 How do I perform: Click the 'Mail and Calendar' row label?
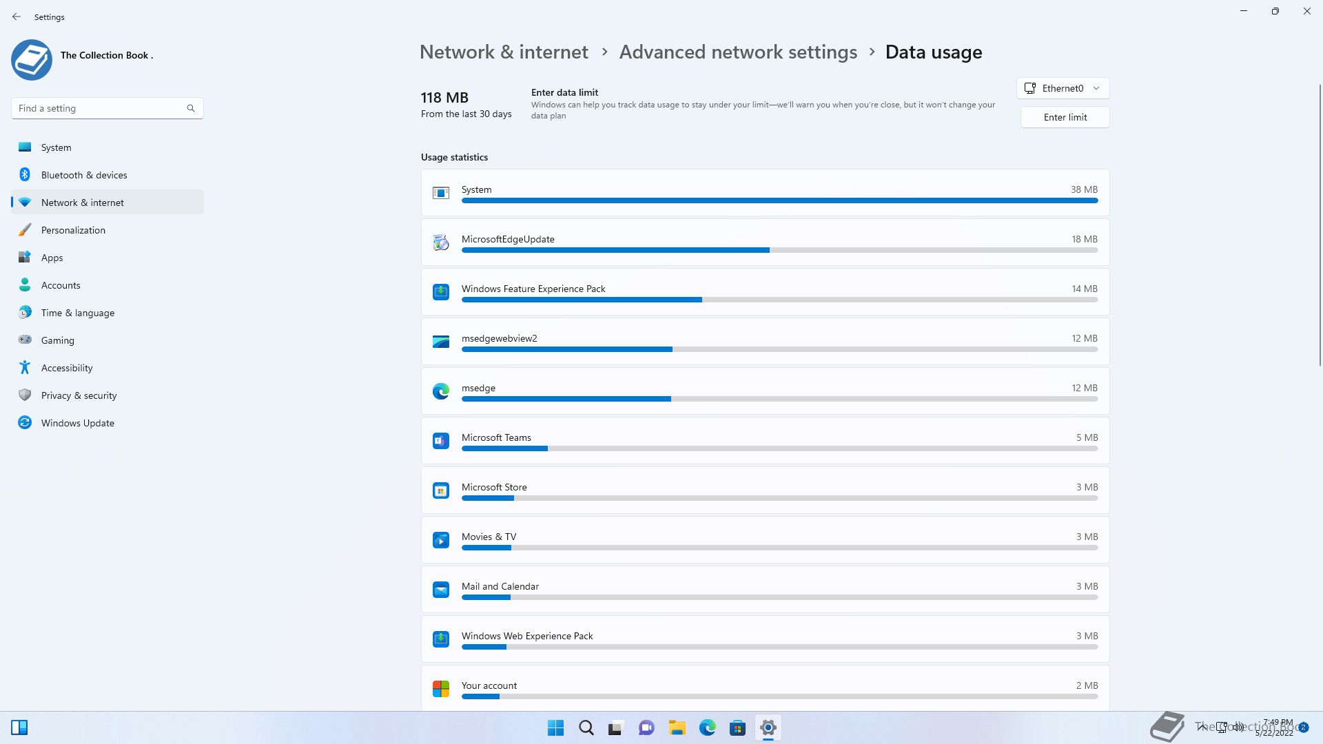point(500,586)
